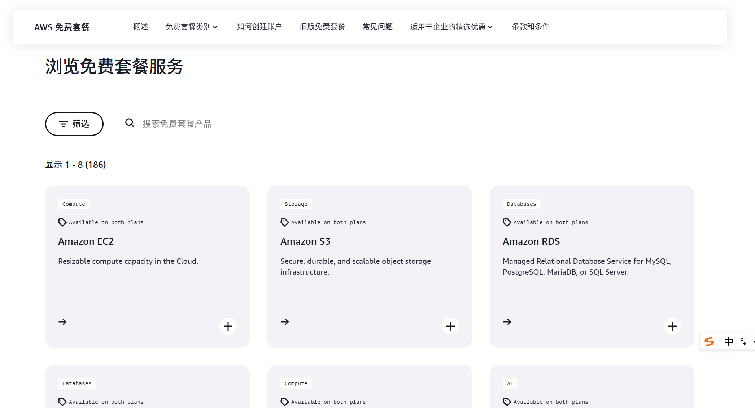This screenshot has height=408, width=755.
Task: Click the 显示 1 - 8 (186) results count
Action: 75,165
